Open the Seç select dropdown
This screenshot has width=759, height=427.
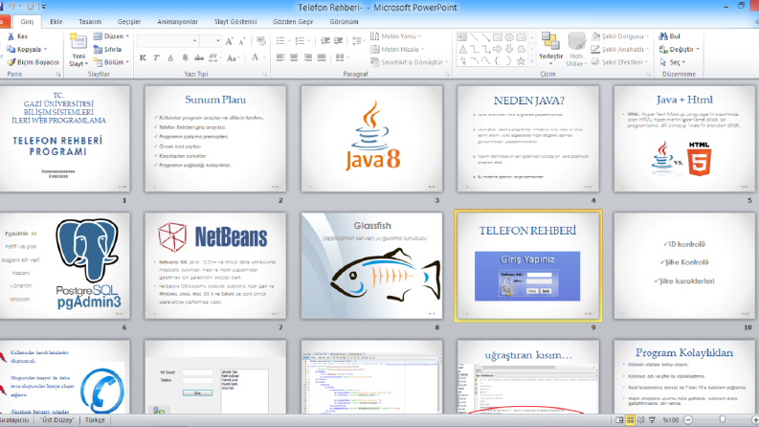[673, 62]
